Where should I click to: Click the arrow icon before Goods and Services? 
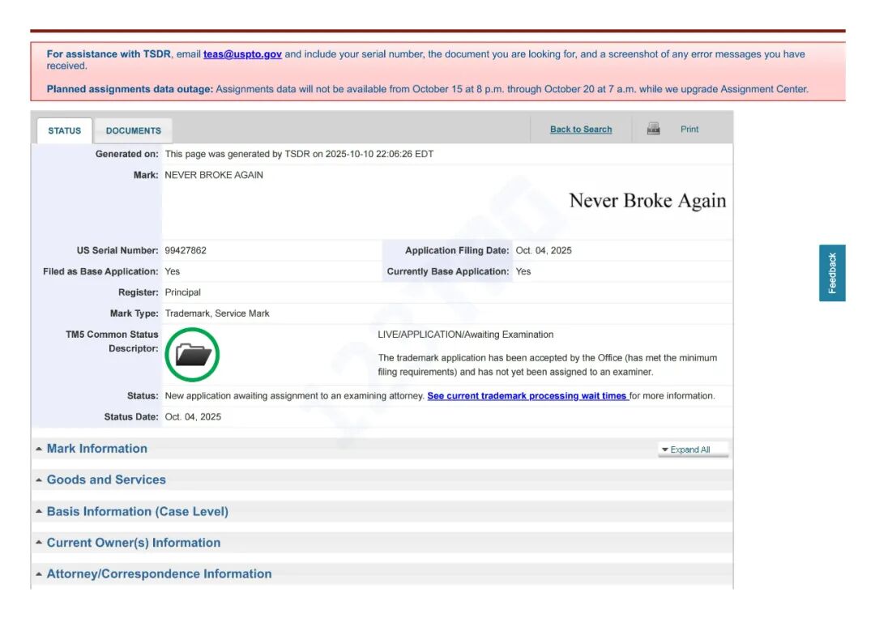pos(39,480)
